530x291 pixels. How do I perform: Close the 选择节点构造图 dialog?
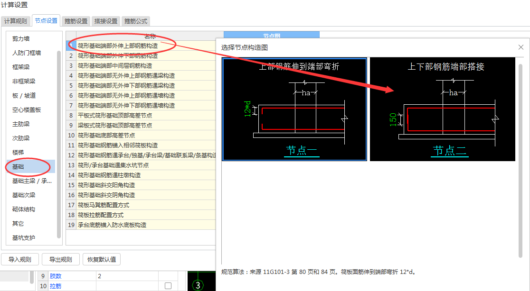(521, 47)
